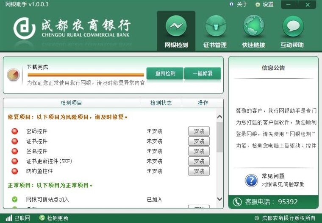This screenshot has height=223, width=322.
Task: Click red status icon for 证书更新控件(SKF)
Action: (x=14, y=161)
